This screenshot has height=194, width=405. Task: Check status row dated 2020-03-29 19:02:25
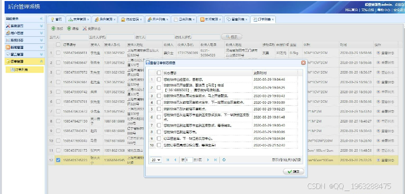click(159, 109)
